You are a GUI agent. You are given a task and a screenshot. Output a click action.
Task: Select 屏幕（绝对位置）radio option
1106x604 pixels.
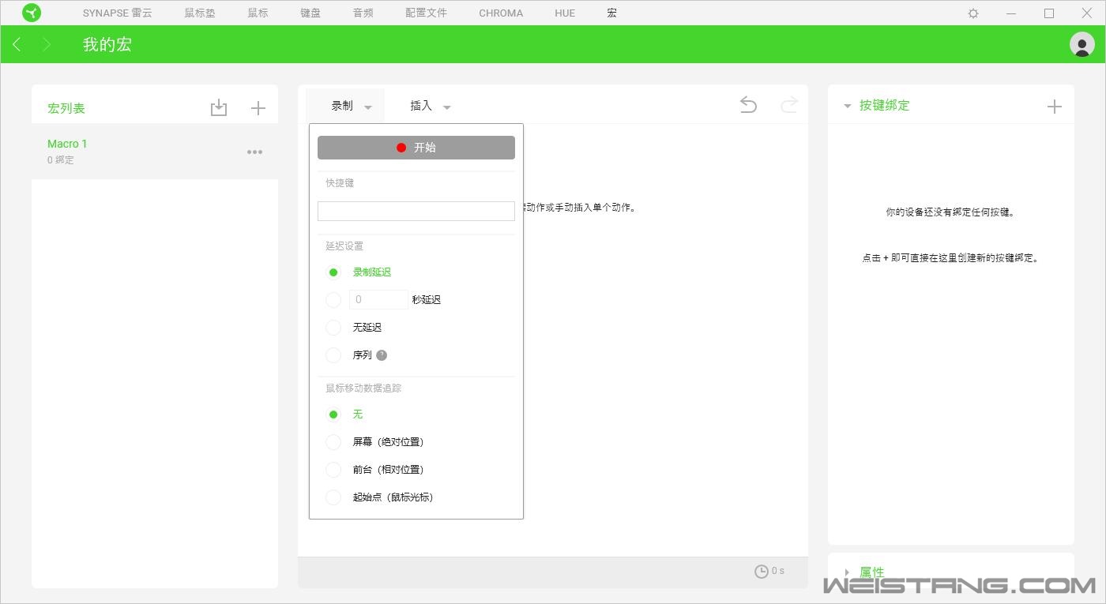click(x=333, y=442)
